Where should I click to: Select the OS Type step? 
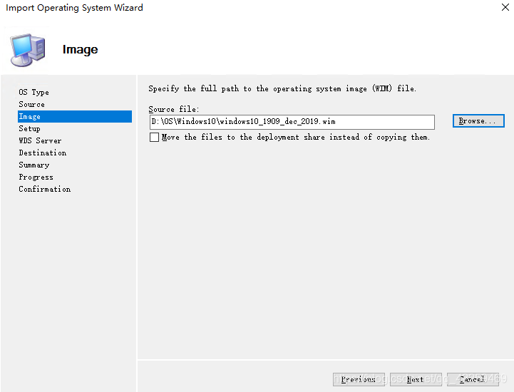coord(34,92)
